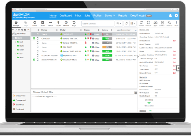191x137 pixels.
Task: Click the Refresh device icon in right toolbar
Action: click(141, 23)
